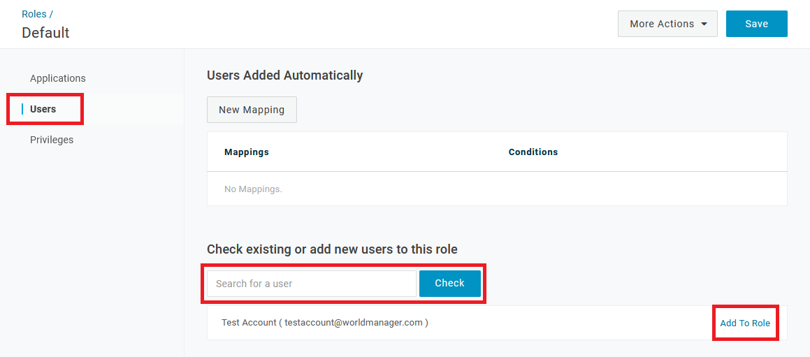This screenshot has height=357, width=810.
Task: Click the Users Added Automatically heading
Action: point(284,75)
